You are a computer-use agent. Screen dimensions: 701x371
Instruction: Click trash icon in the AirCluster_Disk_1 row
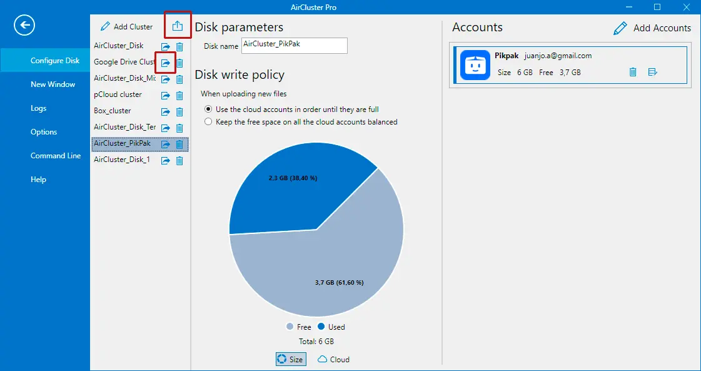(x=179, y=161)
